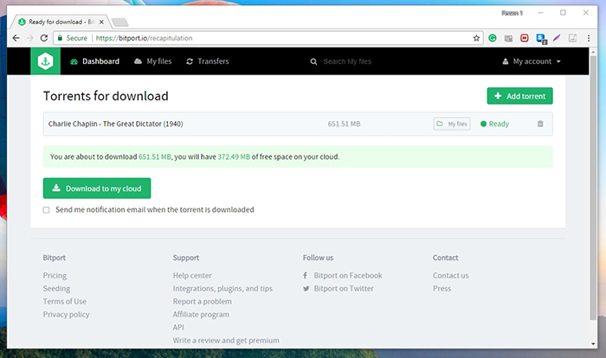Expand the My account dropdown

coord(532,61)
